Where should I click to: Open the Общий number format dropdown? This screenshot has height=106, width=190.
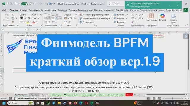76,15
